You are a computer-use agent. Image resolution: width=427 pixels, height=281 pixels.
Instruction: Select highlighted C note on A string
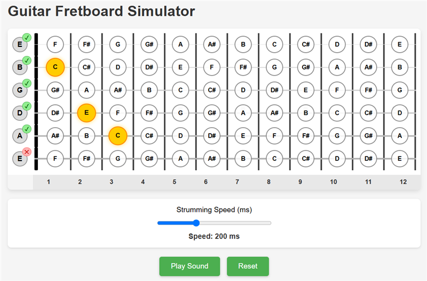[118, 136]
